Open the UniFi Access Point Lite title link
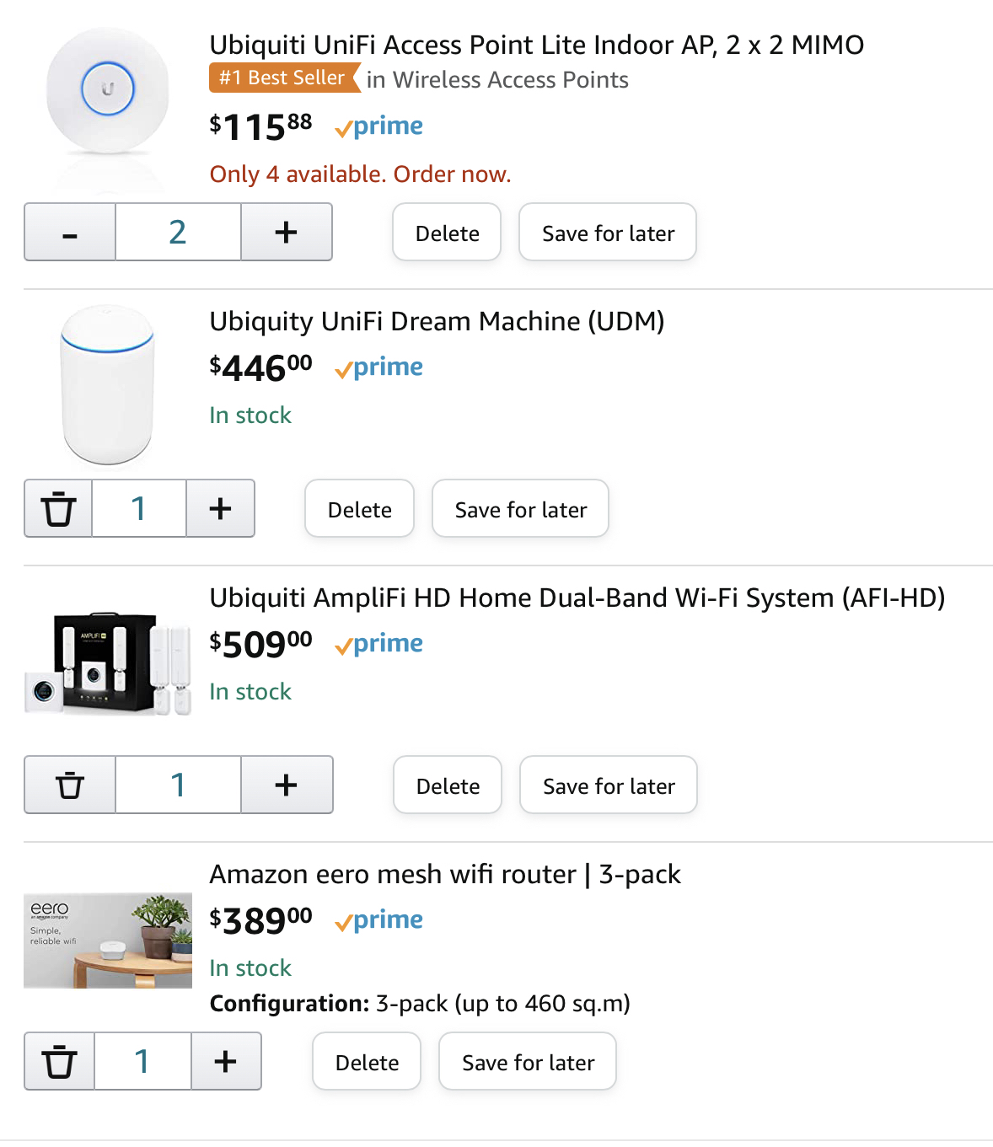 (536, 45)
